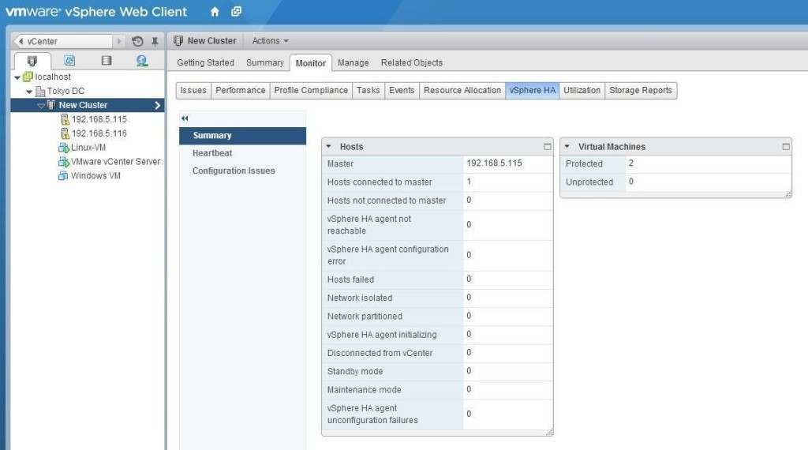Viewport: 808px width, 450px height.
Task: Select Summary in the HA side menu
Action: click(243, 136)
